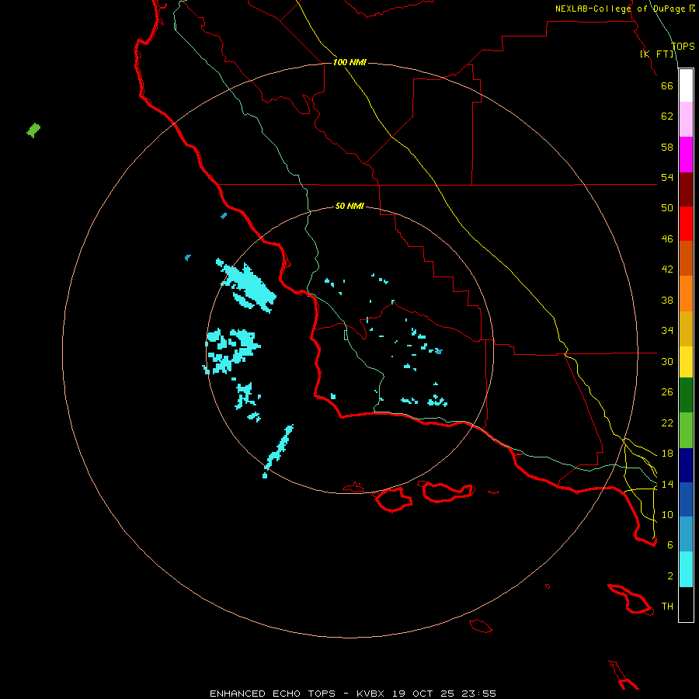Screen dimensions: 699x699
Task: Click the yellow legend color band
Action: click(x=686, y=362)
